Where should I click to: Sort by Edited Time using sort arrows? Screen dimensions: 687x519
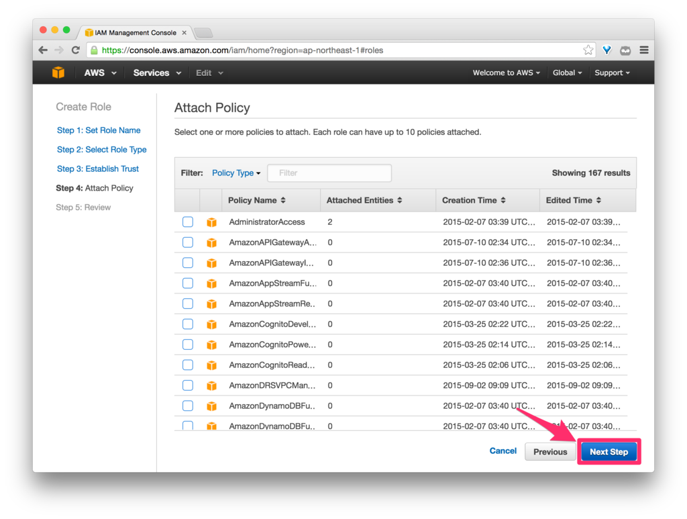click(598, 200)
